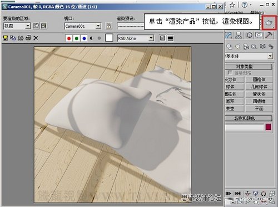Click the Render Production teapot button
The height and width of the screenshot is (207, 278).
coord(269,23)
